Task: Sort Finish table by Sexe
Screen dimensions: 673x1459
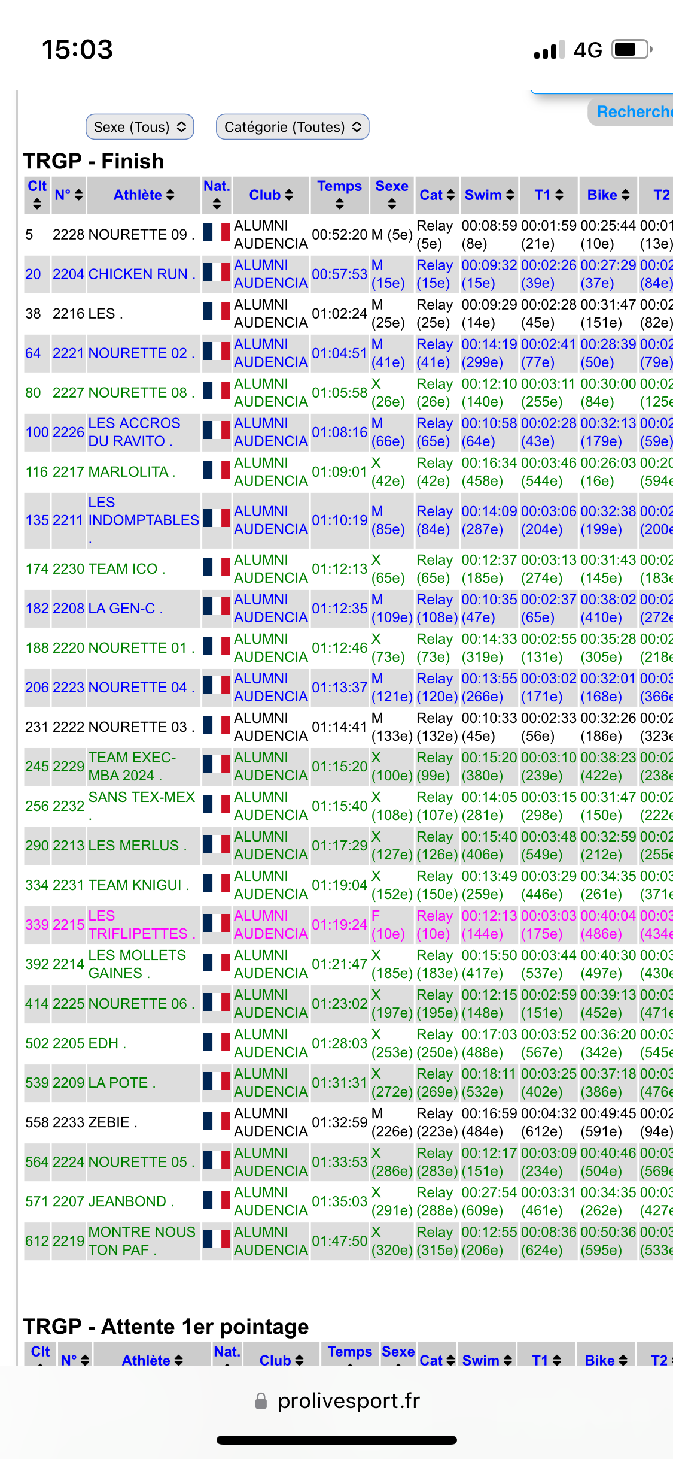Action: 392,195
